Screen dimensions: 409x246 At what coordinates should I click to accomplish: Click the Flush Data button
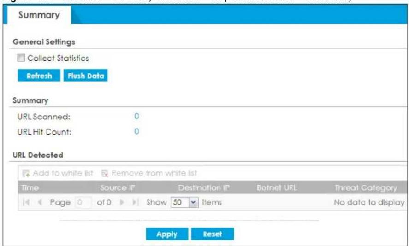(86, 76)
